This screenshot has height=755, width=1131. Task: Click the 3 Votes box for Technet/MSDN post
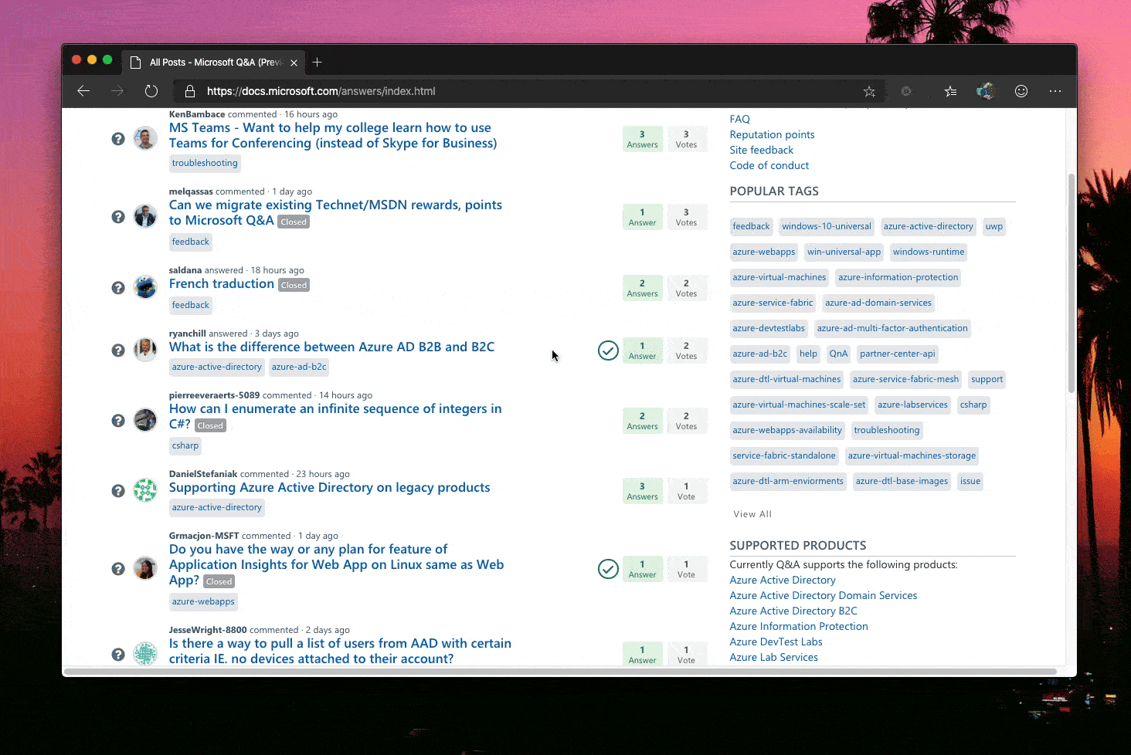coord(686,217)
